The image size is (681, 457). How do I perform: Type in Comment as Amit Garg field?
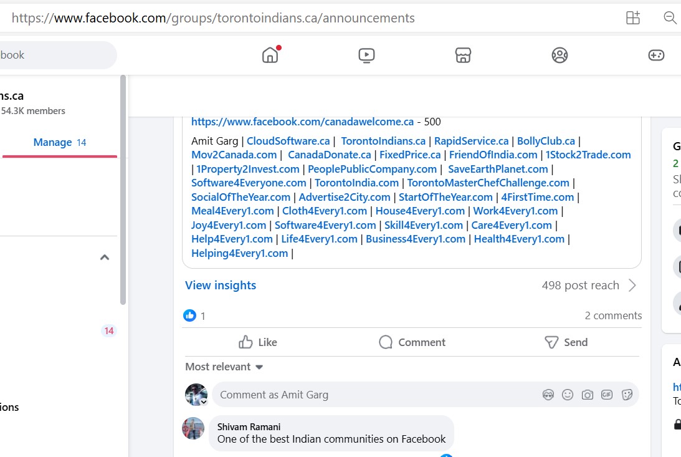[374, 395]
